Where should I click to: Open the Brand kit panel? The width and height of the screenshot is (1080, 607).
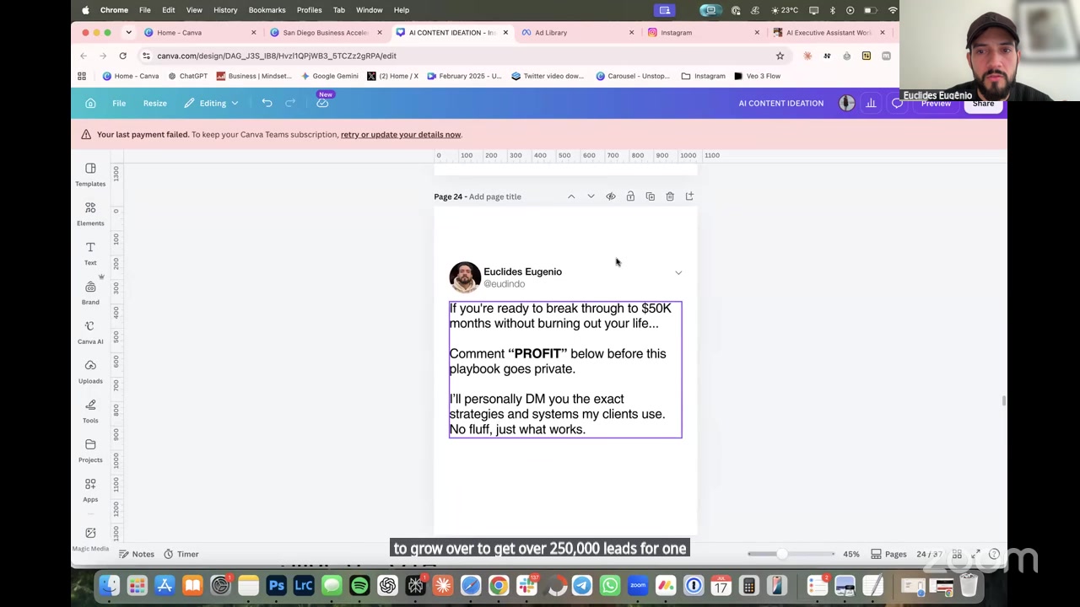pos(90,293)
